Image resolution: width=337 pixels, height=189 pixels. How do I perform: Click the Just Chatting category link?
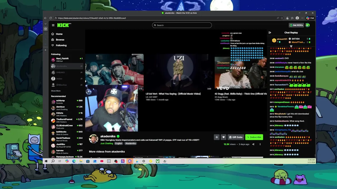107,143
